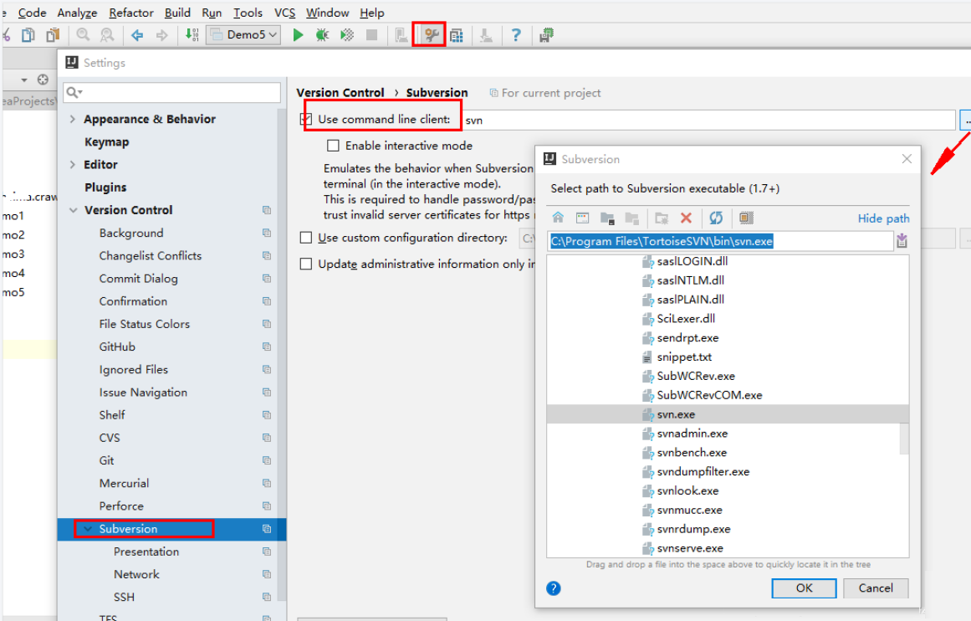Click the project-level icon beside Background
Screen dimensions: 971x621
click(267, 233)
